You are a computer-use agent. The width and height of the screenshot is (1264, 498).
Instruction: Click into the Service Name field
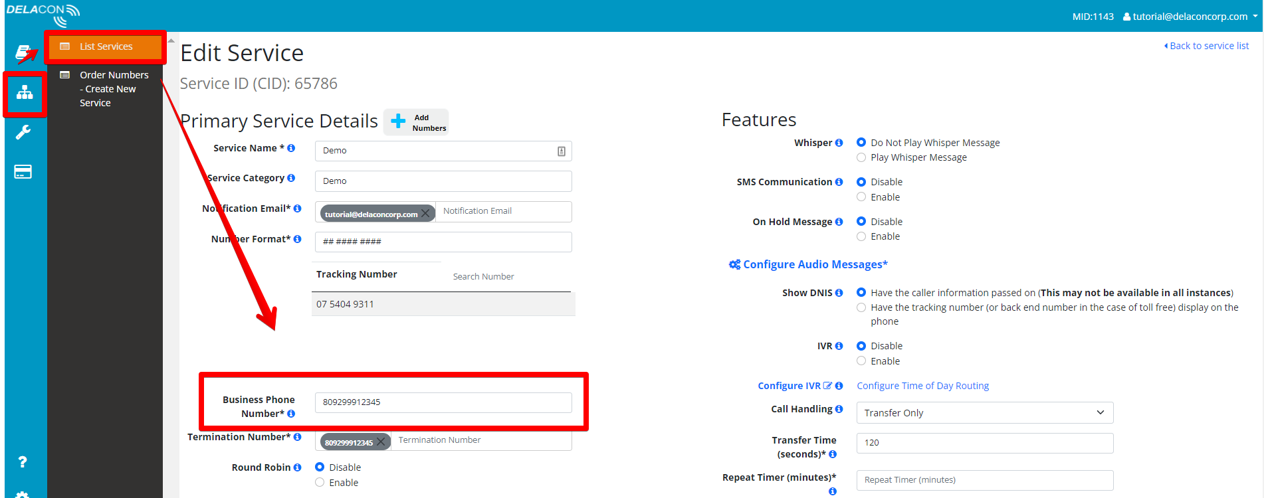pyautogui.click(x=443, y=151)
